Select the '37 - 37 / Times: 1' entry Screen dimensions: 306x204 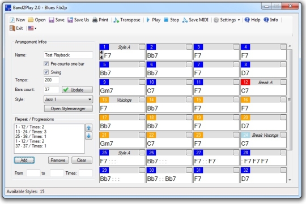pyautogui.click(x=31, y=146)
